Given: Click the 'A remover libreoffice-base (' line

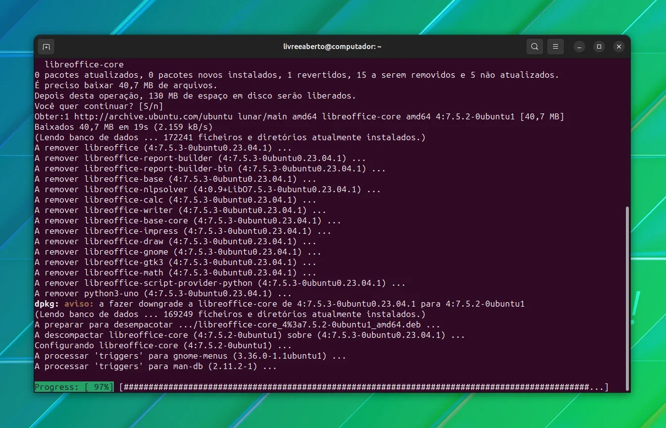Looking at the screenshot, I should point(176,179).
